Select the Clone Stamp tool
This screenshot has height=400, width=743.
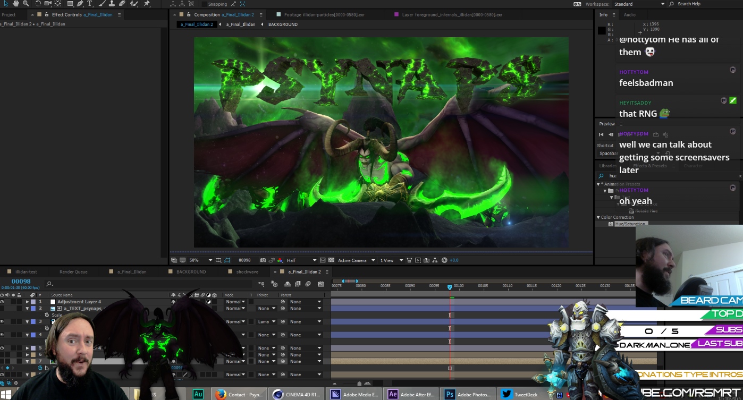[112, 4]
